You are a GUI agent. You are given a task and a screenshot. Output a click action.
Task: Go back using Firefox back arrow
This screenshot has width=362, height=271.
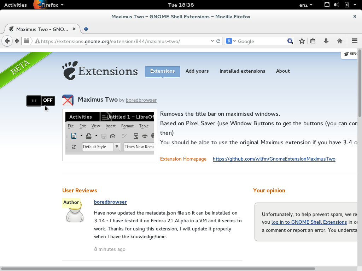pos(7,41)
